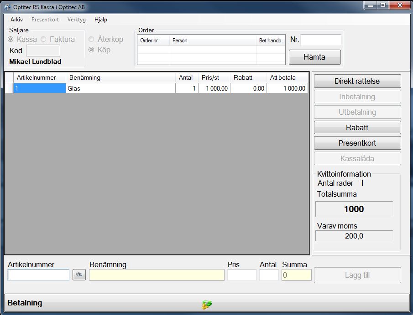Open the Verktyg menu
The width and height of the screenshot is (413, 315).
pos(76,20)
